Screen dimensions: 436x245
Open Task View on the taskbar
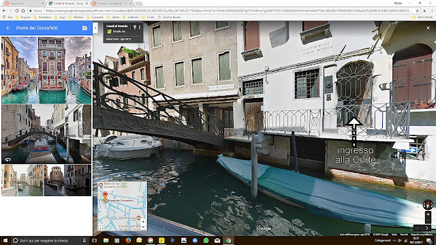tap(95, 240)
